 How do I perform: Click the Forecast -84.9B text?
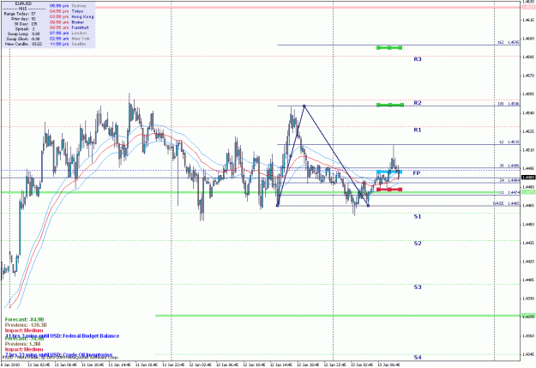(24, 319)
